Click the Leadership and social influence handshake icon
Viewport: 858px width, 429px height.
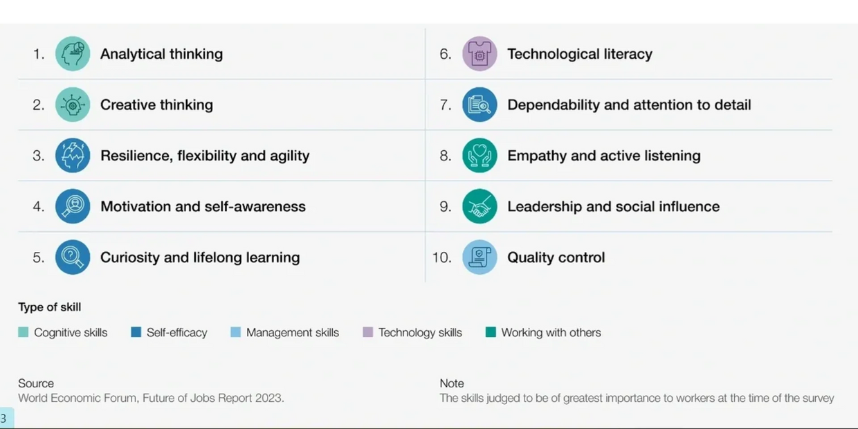(480, 206)
